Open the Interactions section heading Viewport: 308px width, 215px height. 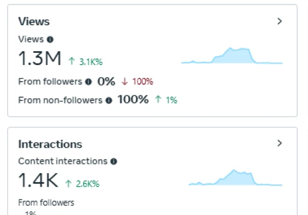coord(50,144)
